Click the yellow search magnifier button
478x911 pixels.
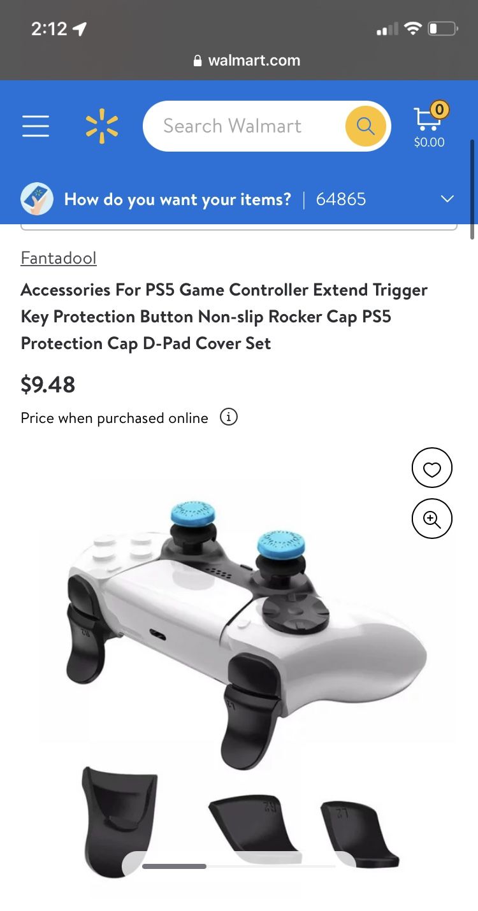point(366,126)
